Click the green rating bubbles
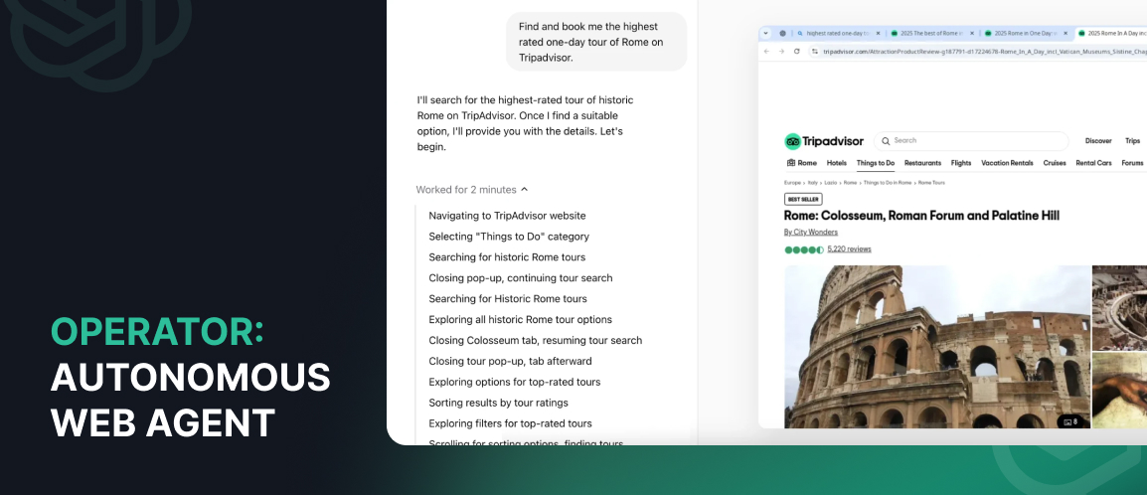Screen dimensions: 1147x495 tap(804, 250)
